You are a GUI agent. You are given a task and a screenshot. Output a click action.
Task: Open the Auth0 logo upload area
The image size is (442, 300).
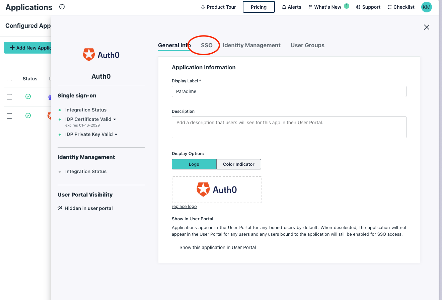[x=217, y=190]
